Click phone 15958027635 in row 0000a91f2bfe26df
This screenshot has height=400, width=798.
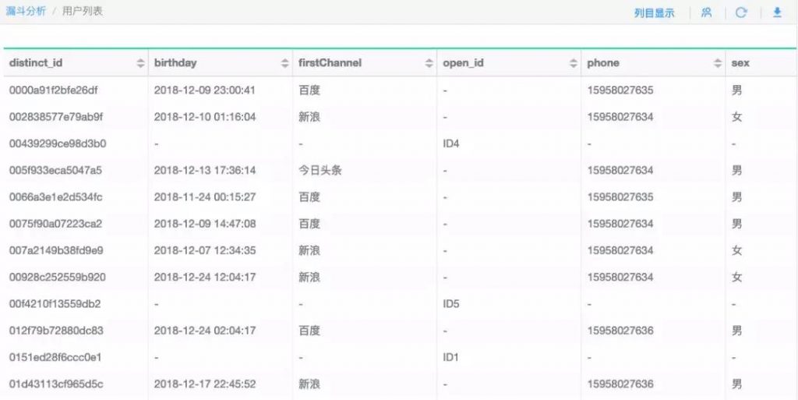tap(620, 90)
